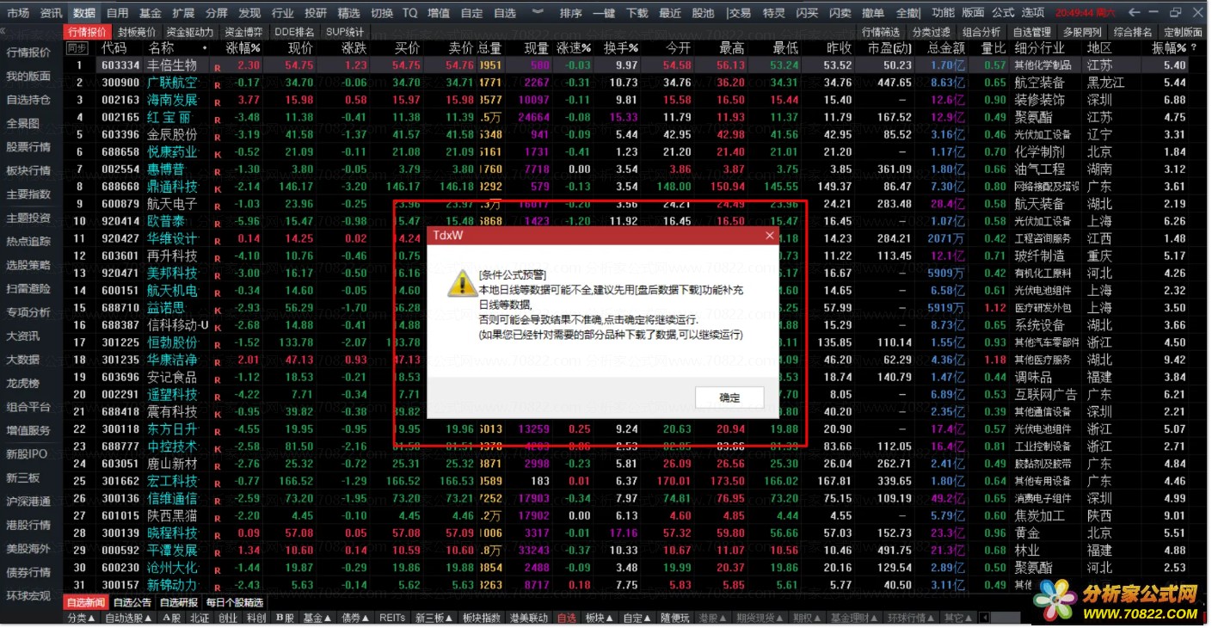Open 龙虎榜 in left sidebar
Viewport: 1212px width, 628px height.
[23, 383]
